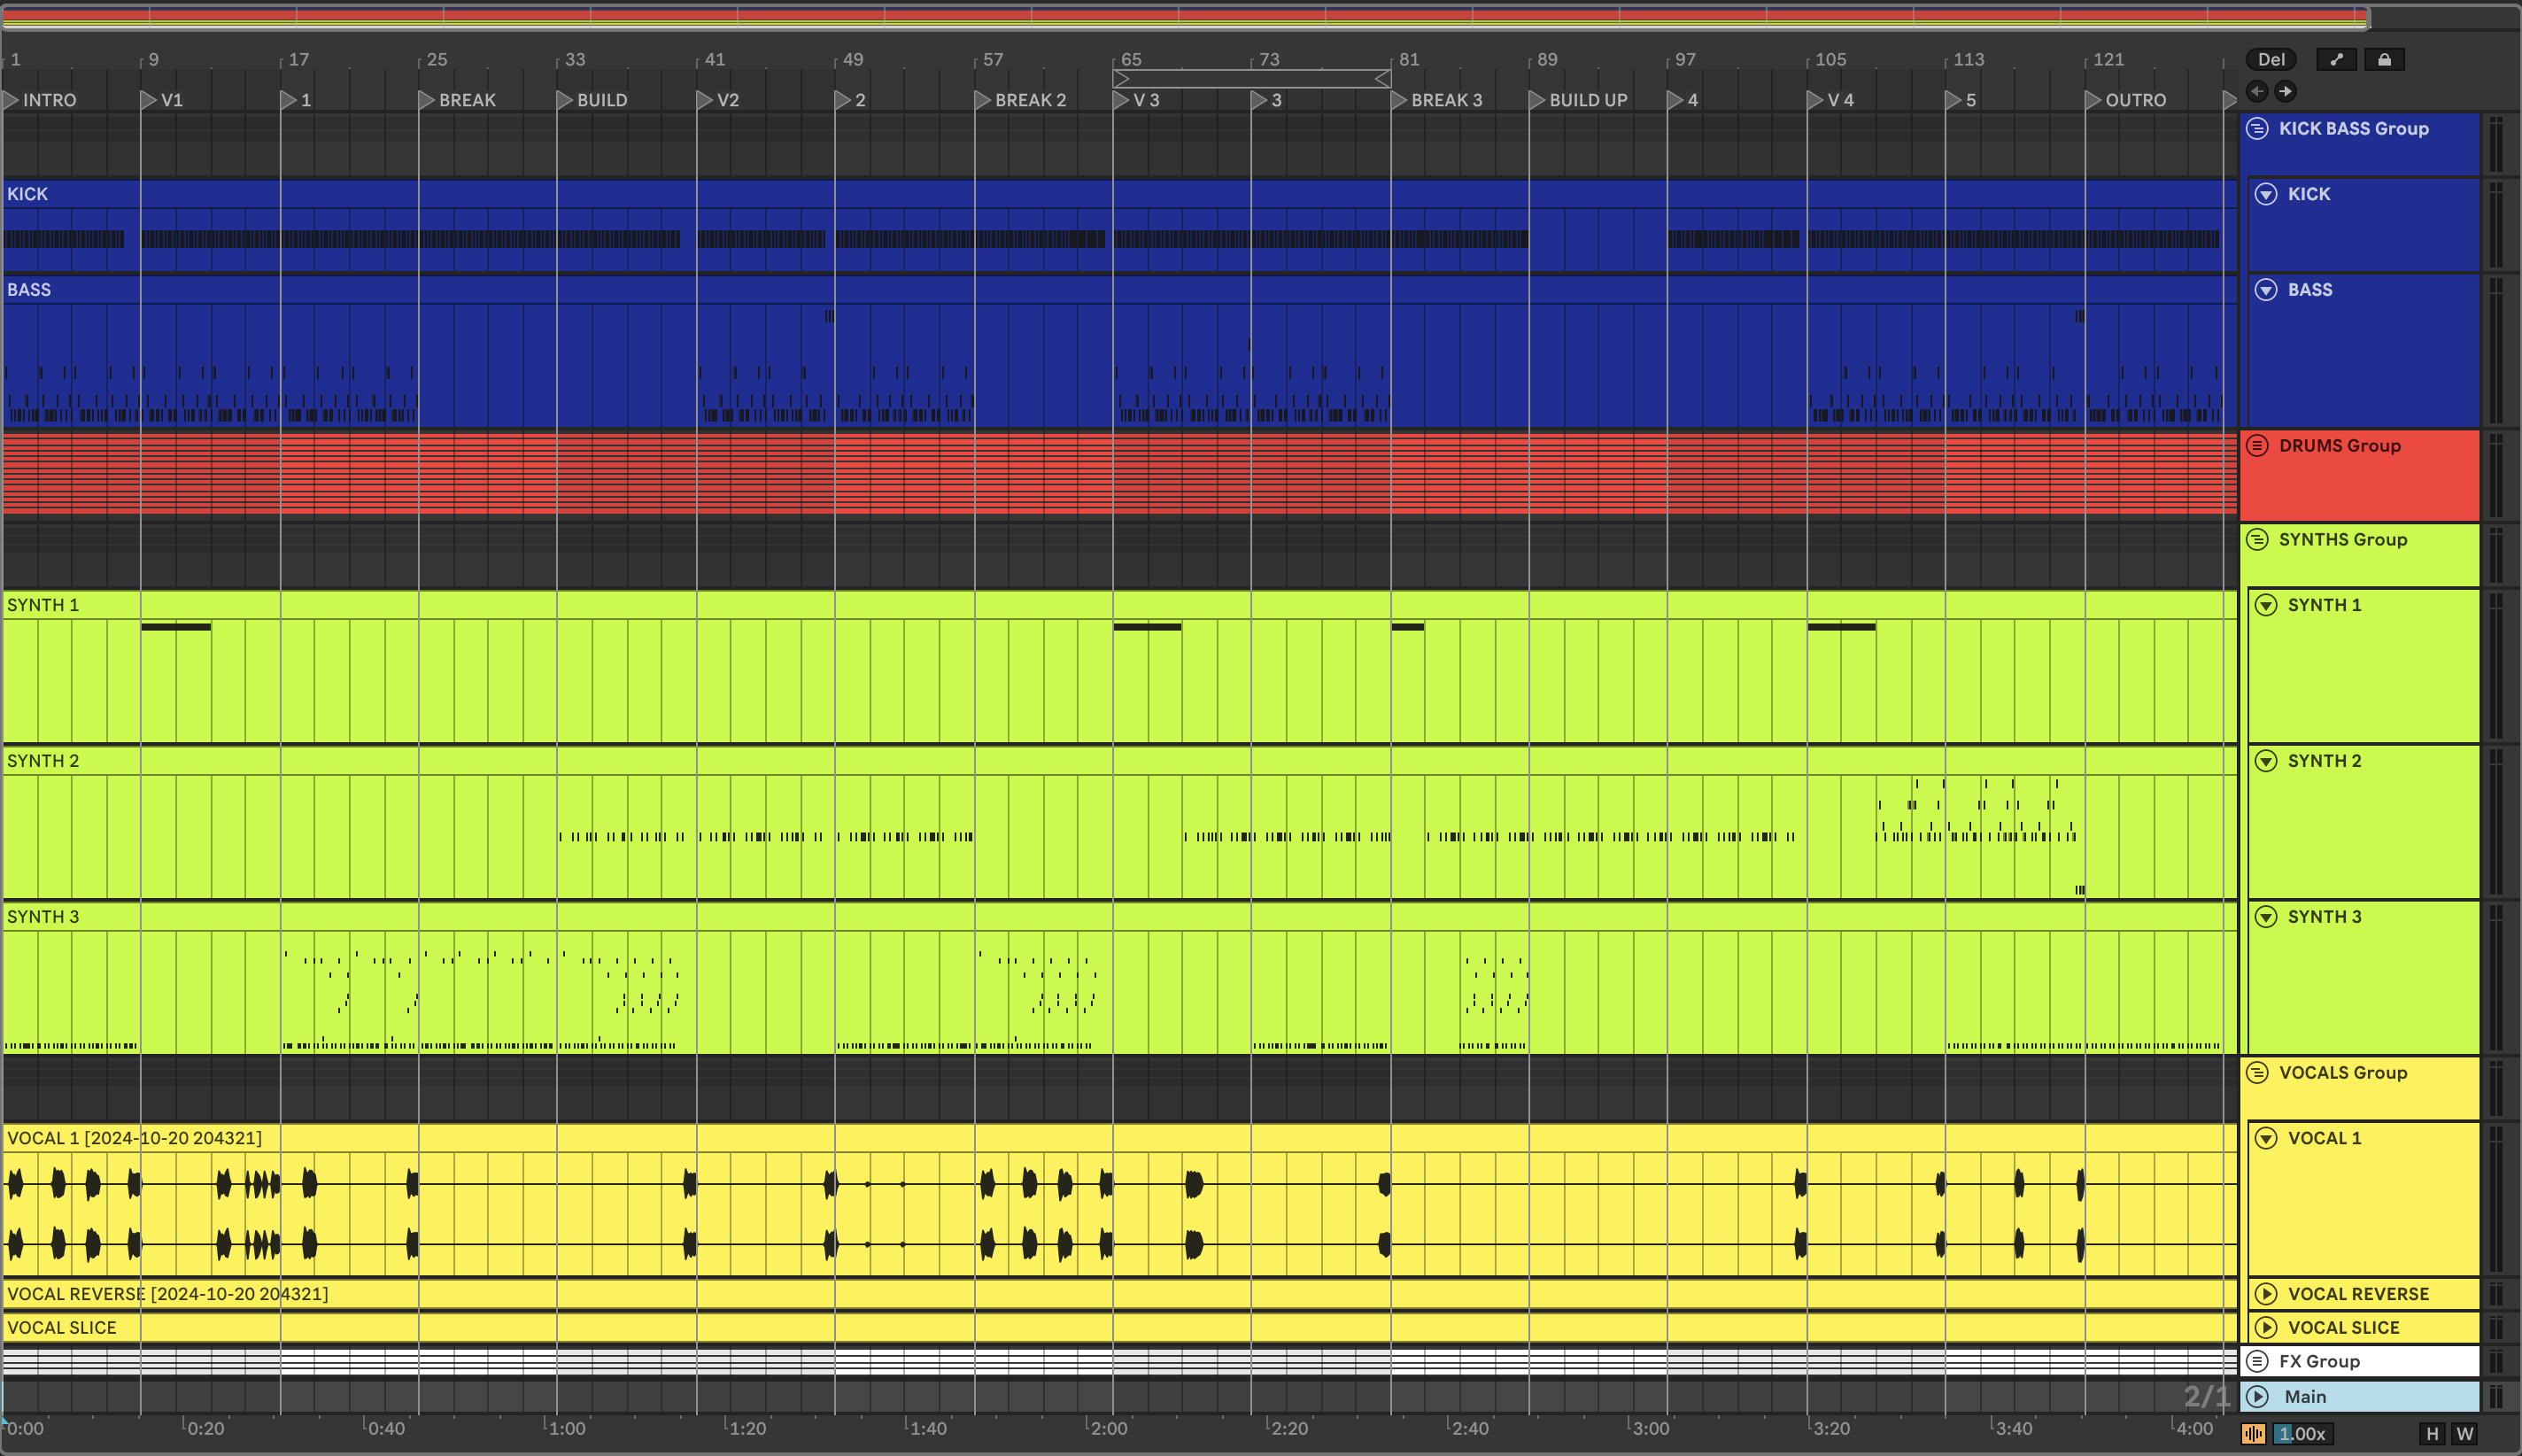2522x1456 pixels.
Task: Toggle the automation mode button
Action: [x=2336, y=60]
